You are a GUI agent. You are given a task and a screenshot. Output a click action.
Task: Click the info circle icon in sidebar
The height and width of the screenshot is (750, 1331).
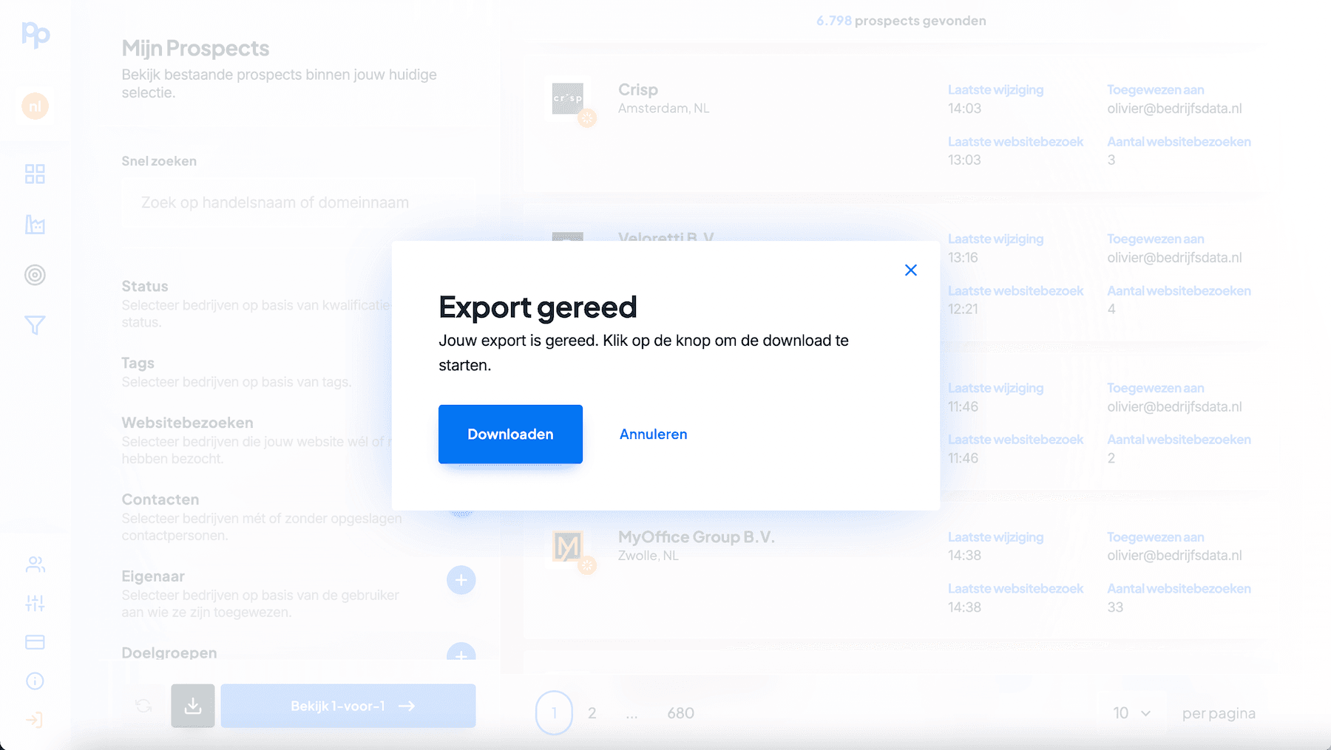click(x=35, y=681)
